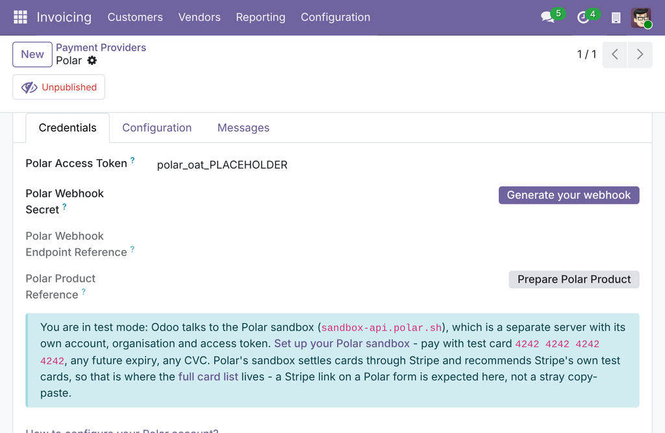
Task: Open the user avatar menu
Action: coord(641,18)
